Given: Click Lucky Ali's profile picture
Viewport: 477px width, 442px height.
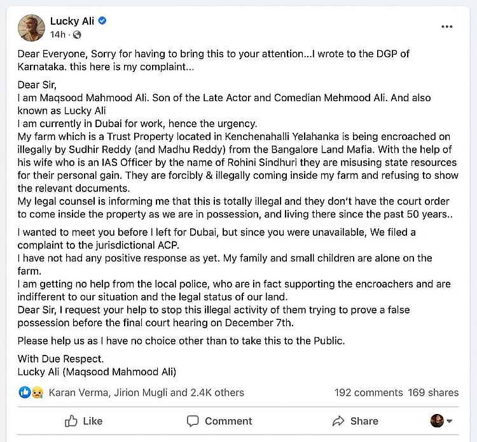Looking at the screenshot, I should pos(31,28).
